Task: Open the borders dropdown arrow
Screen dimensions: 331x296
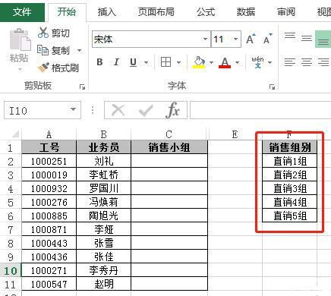Action: pos(179,62)
